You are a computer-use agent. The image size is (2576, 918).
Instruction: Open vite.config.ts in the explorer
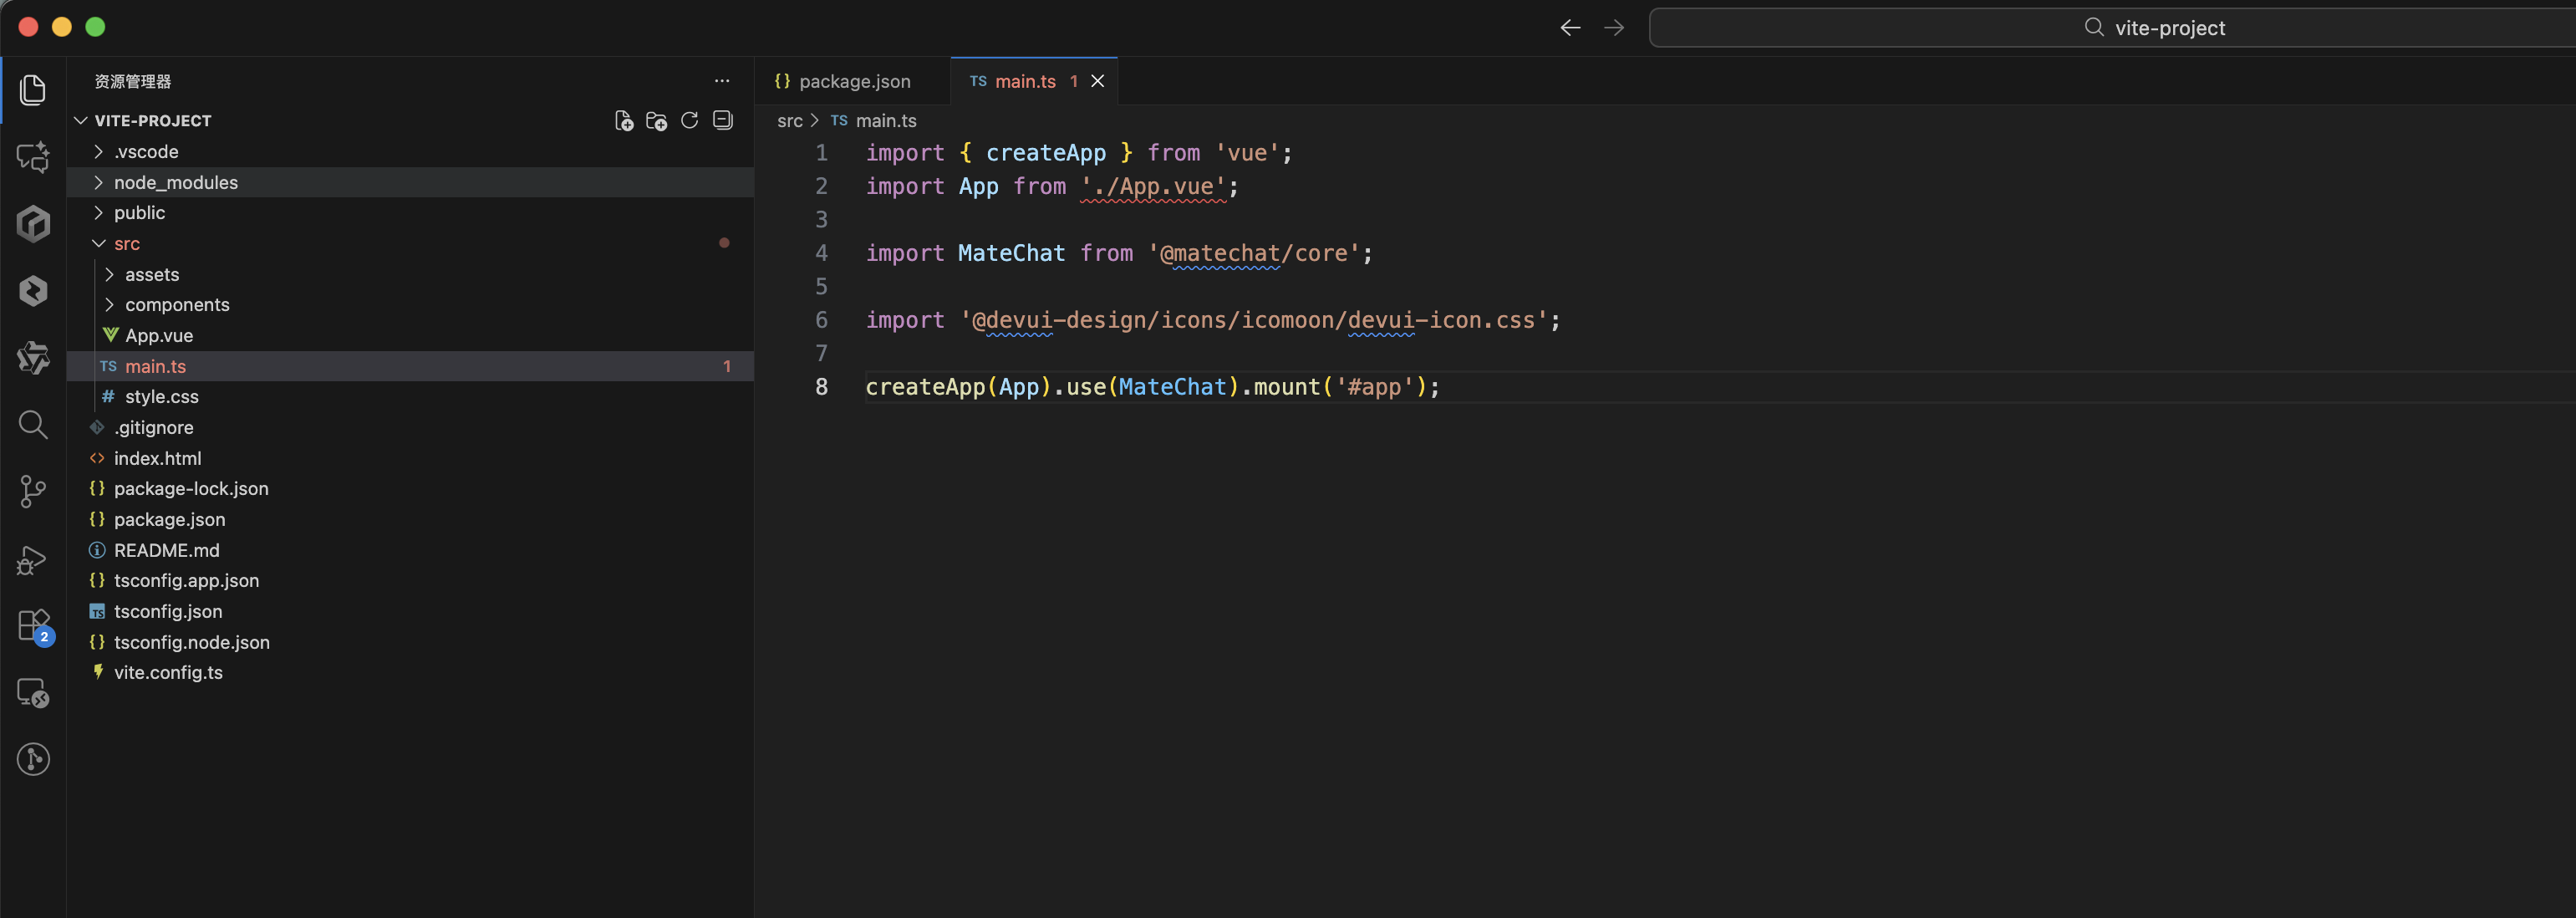click(x=168, y=673)
